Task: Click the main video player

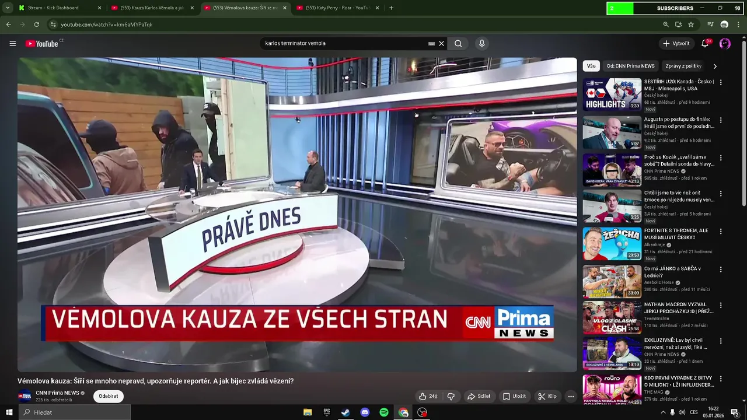Action: click(297, 215)
